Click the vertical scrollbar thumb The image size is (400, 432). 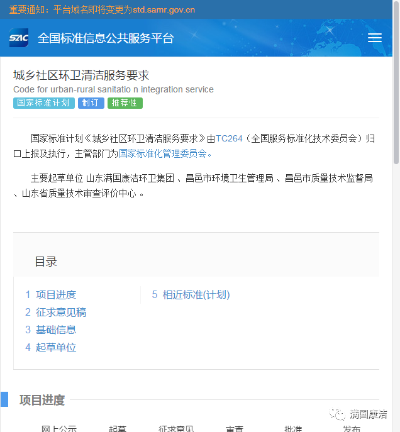[x=396, y=82]
